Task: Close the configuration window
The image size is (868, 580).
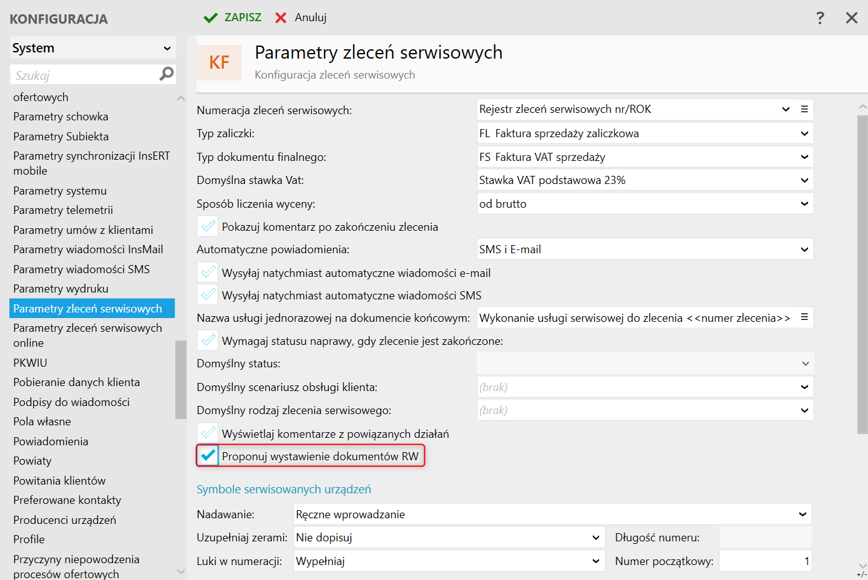Action: pos(851,17)
